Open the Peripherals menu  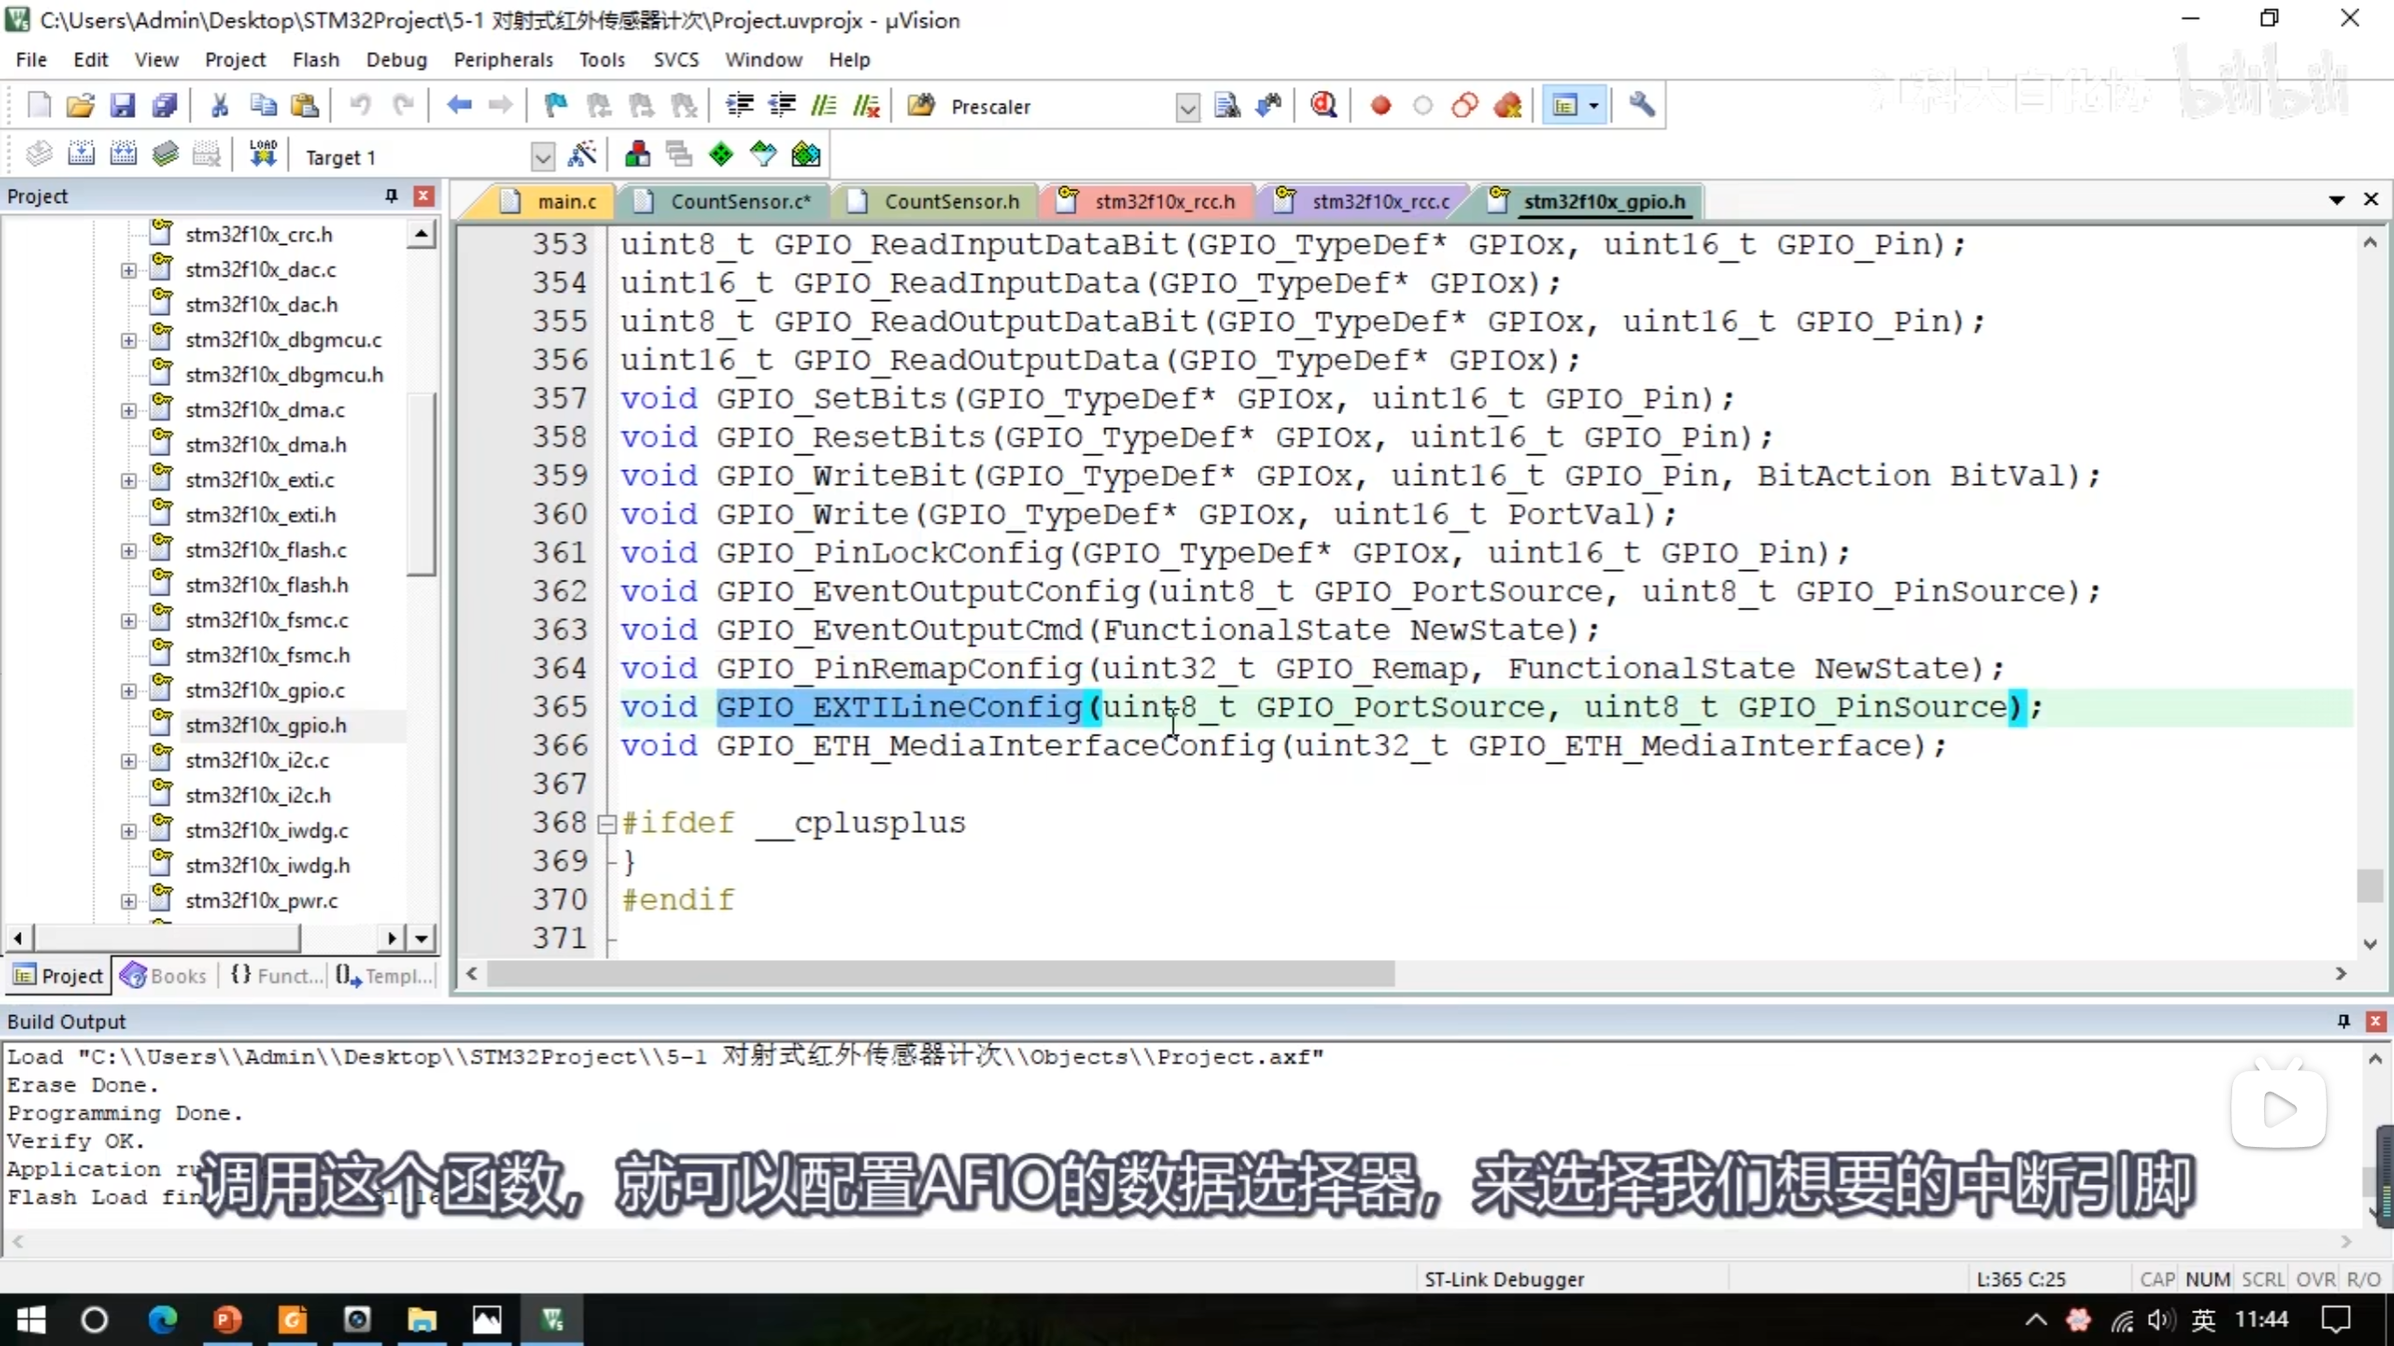click(503, 60)
